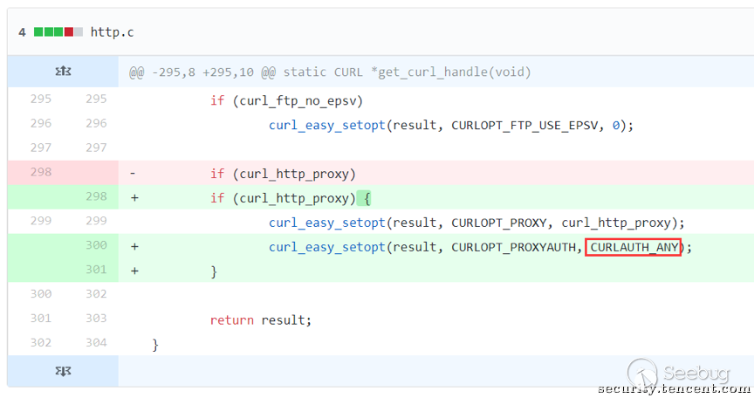Click the function's closing brace on line 304

click(x=154, y=345)
